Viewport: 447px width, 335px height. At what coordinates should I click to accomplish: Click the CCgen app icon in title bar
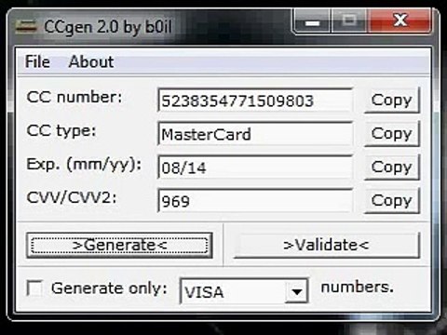[x=26, y=27]
